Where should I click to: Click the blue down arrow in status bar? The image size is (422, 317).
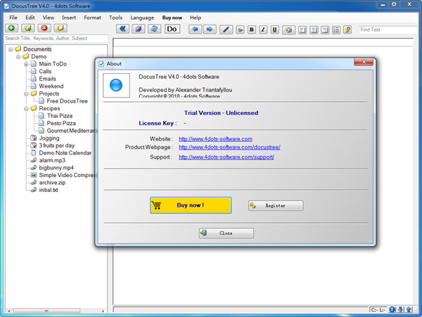pyautogui.click(x=400, y=309)
